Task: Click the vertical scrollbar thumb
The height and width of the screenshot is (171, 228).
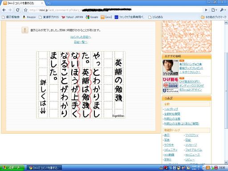Action: tap(226, 90)
